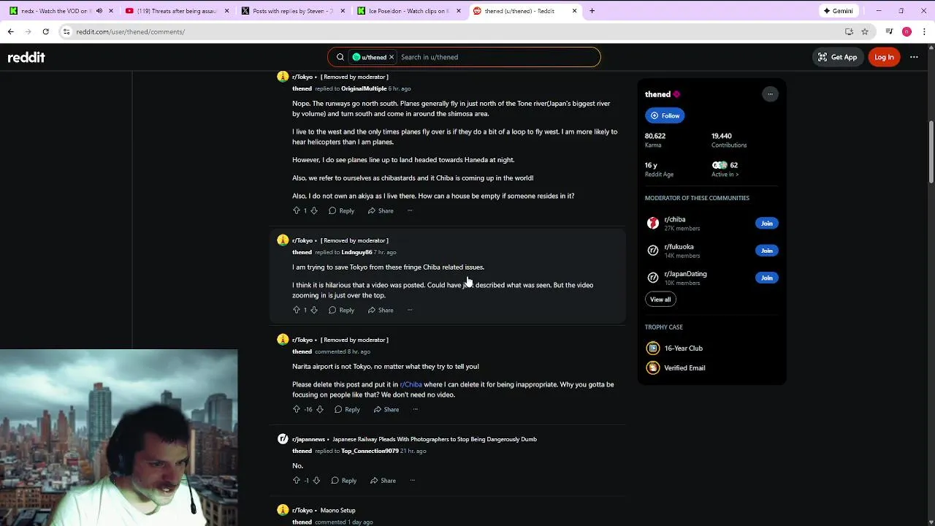Open a new browser tab with plus icon

coord(592,11)
